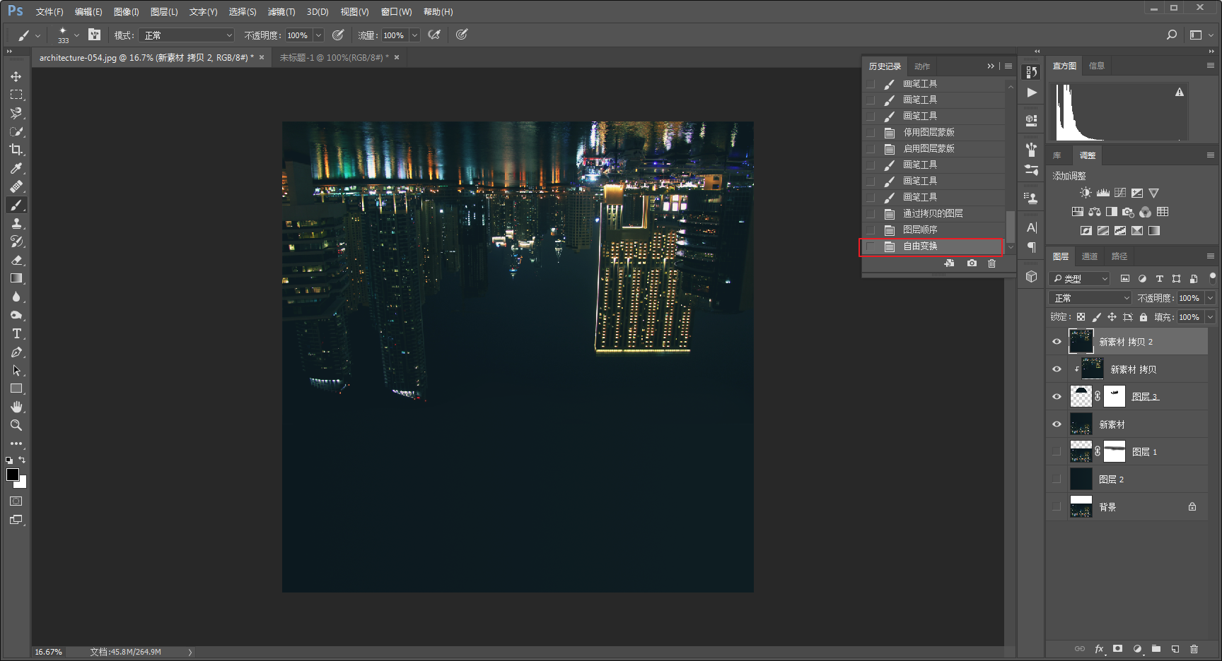Toggle Quick Mask mode icon

point(16,501)
